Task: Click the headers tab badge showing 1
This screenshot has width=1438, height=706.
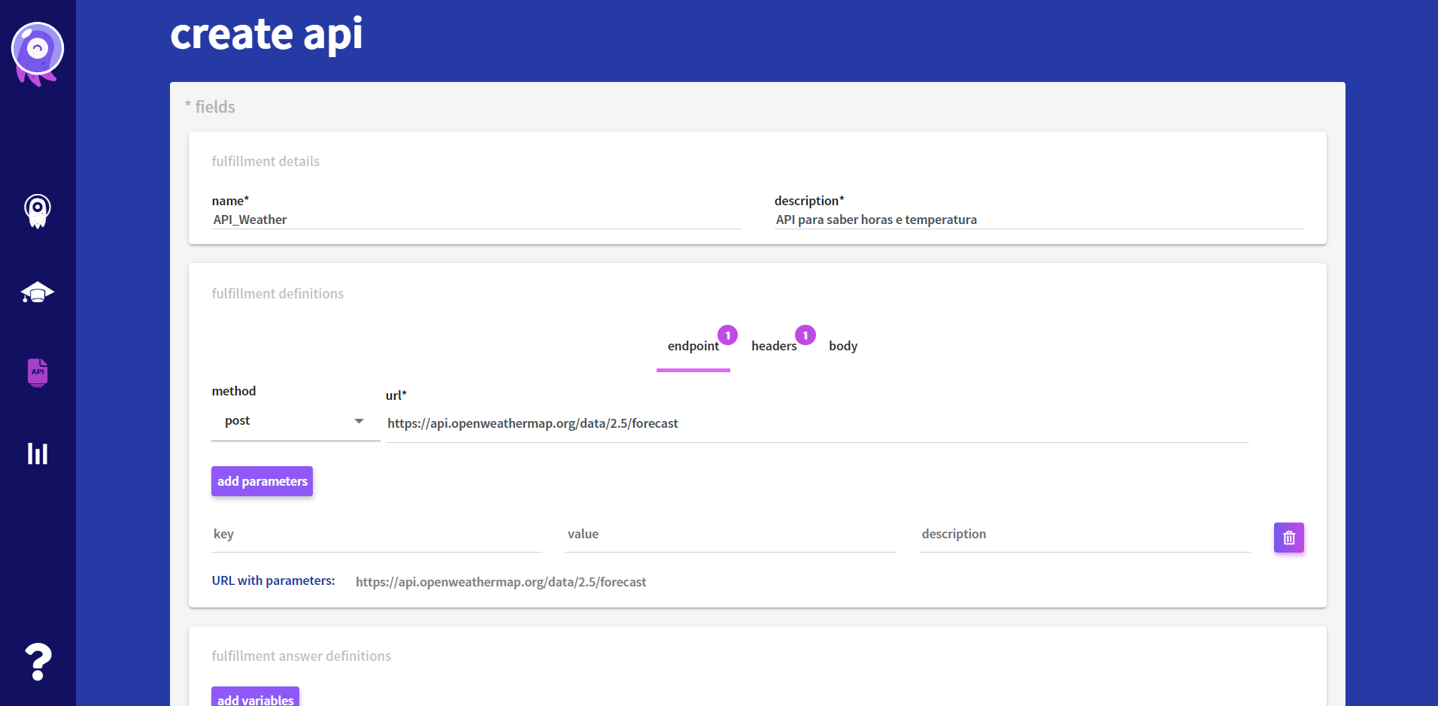Action: coord(805,335)
